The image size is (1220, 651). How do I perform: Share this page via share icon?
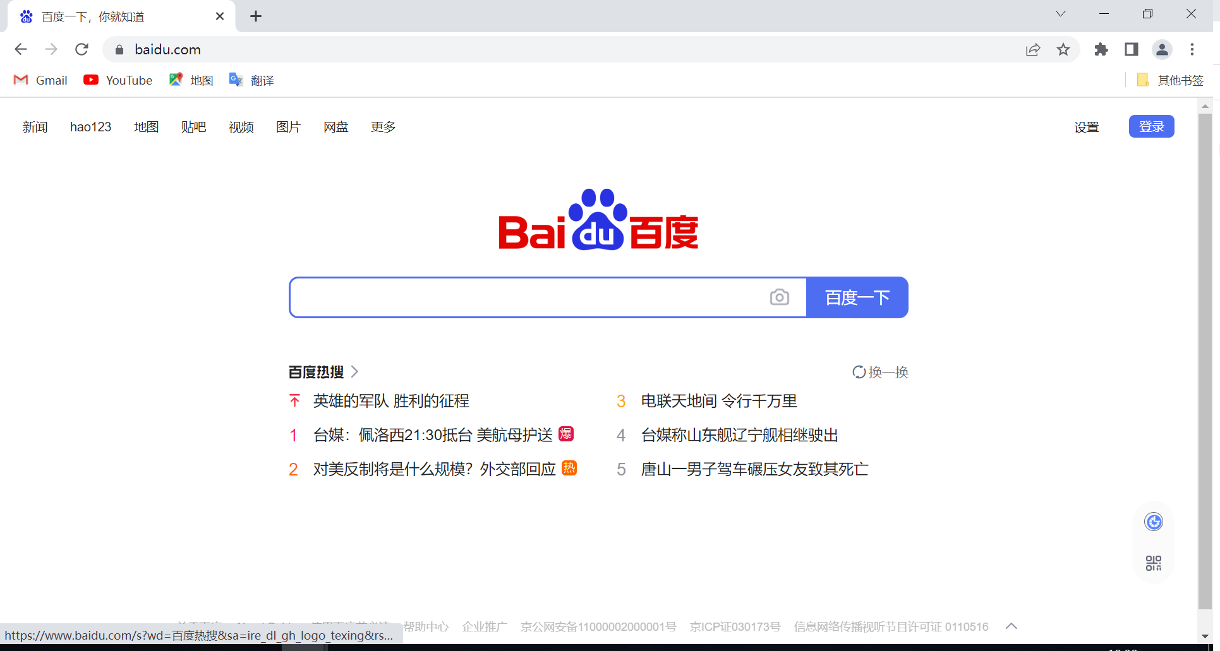(x=1033, y=49)
